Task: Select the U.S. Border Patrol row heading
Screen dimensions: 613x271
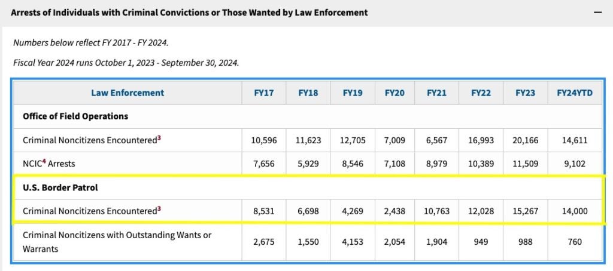Action: (60, 187)
